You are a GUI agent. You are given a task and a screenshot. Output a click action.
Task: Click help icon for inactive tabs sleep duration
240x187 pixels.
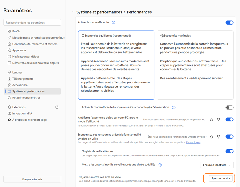tap(160, 165)
